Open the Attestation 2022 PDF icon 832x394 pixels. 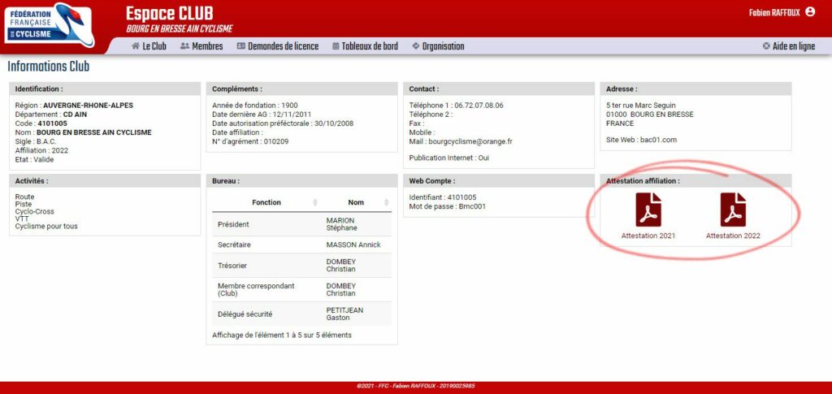[x=733, y=210]
